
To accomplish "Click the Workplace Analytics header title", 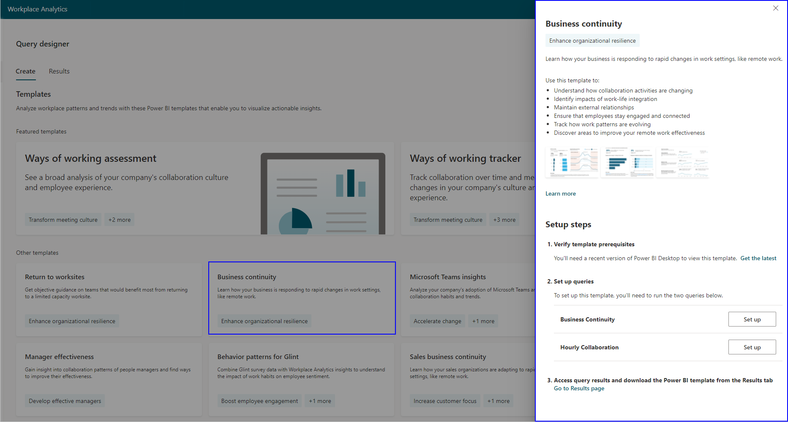I will tap(38, 9).
